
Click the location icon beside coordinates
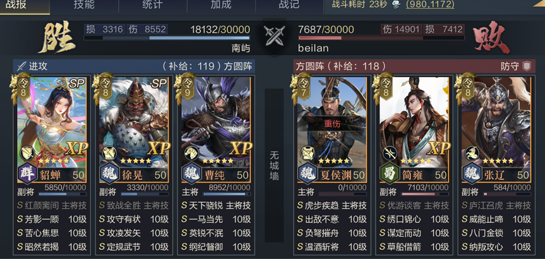pos(397,4)
